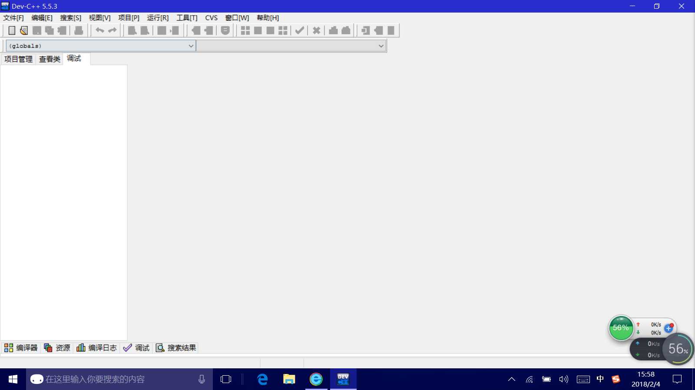Click the Undo arrow icon
The height and width of the screenshot is (390, 695).
(100, 30)
